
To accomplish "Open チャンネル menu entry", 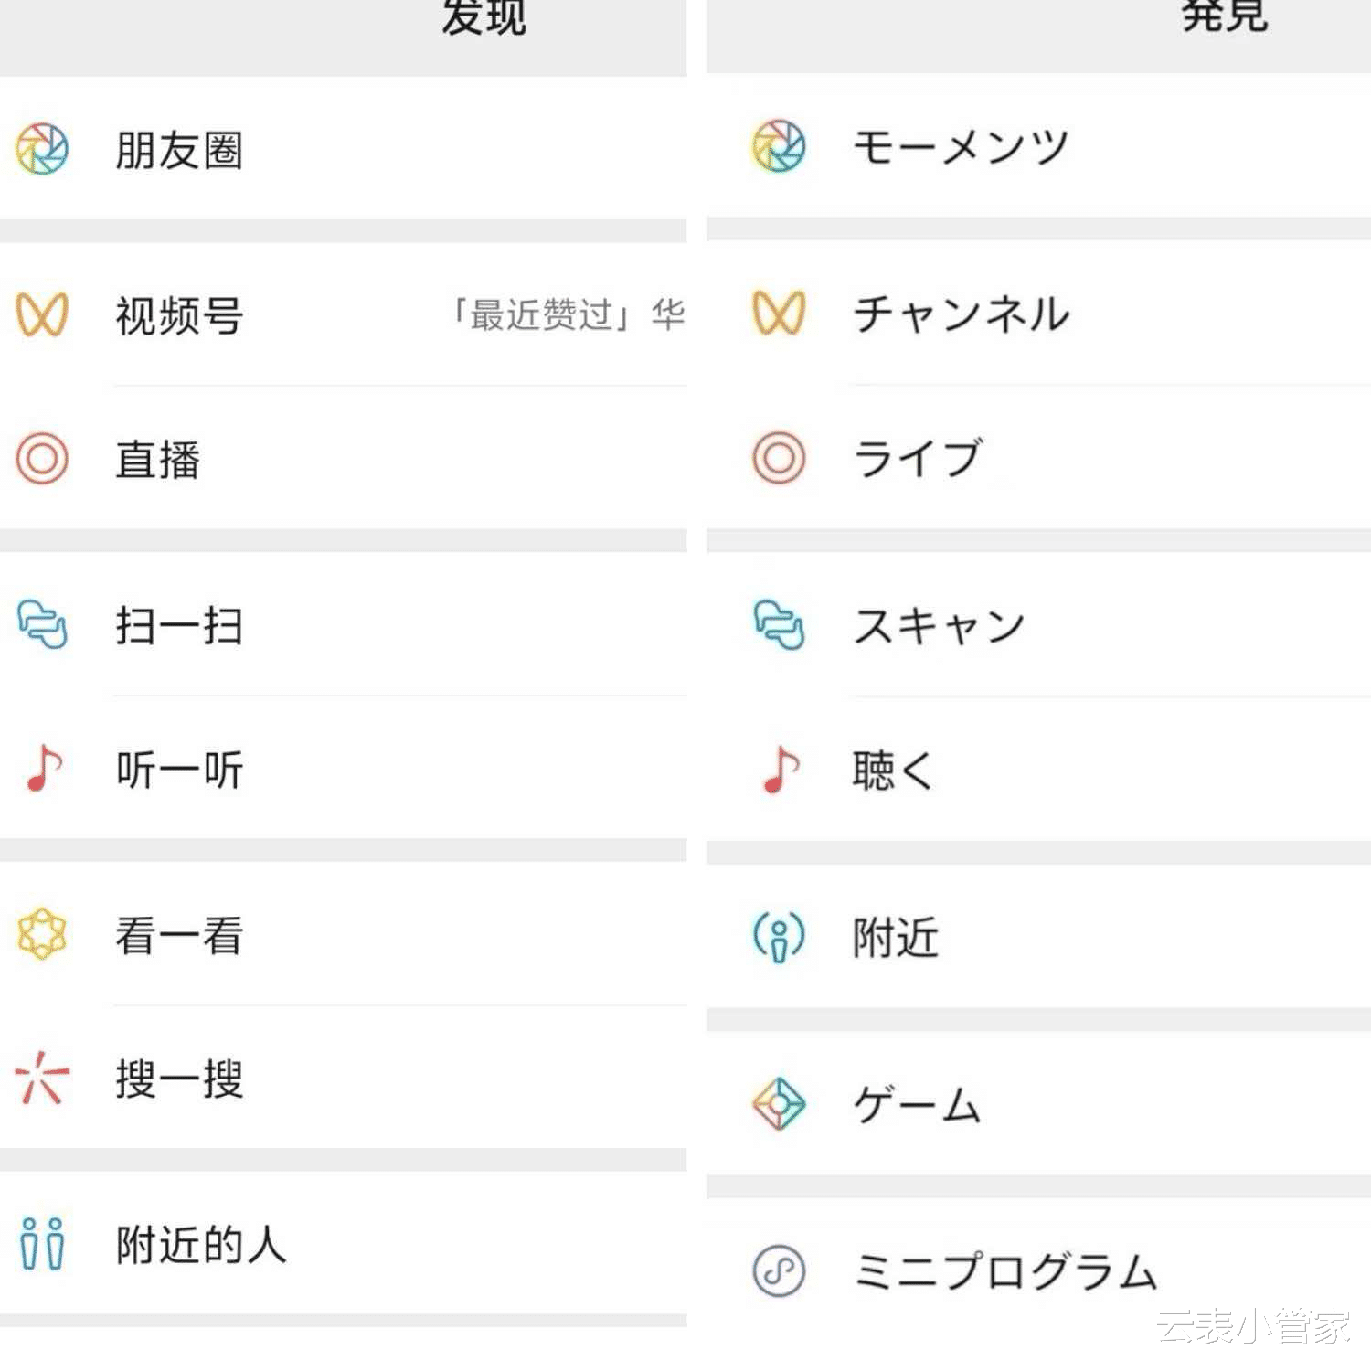I will pos(960,314).
